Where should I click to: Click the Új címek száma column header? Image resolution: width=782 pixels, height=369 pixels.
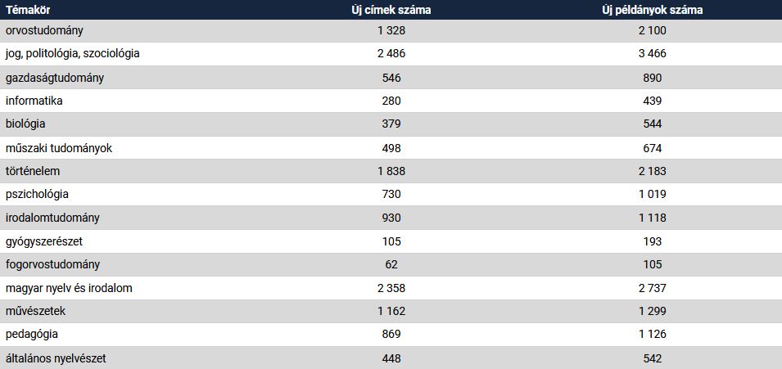pyautogui.click(x=393, y=10)
